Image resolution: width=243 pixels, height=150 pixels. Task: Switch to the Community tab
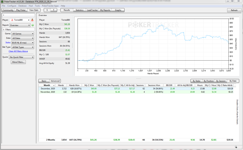pos(8,10)
